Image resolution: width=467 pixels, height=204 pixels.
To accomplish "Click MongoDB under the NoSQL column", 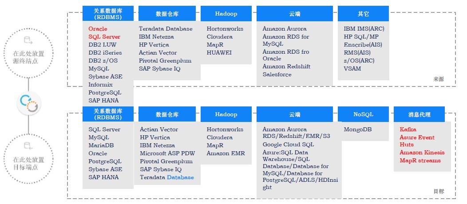I will 357,129.
